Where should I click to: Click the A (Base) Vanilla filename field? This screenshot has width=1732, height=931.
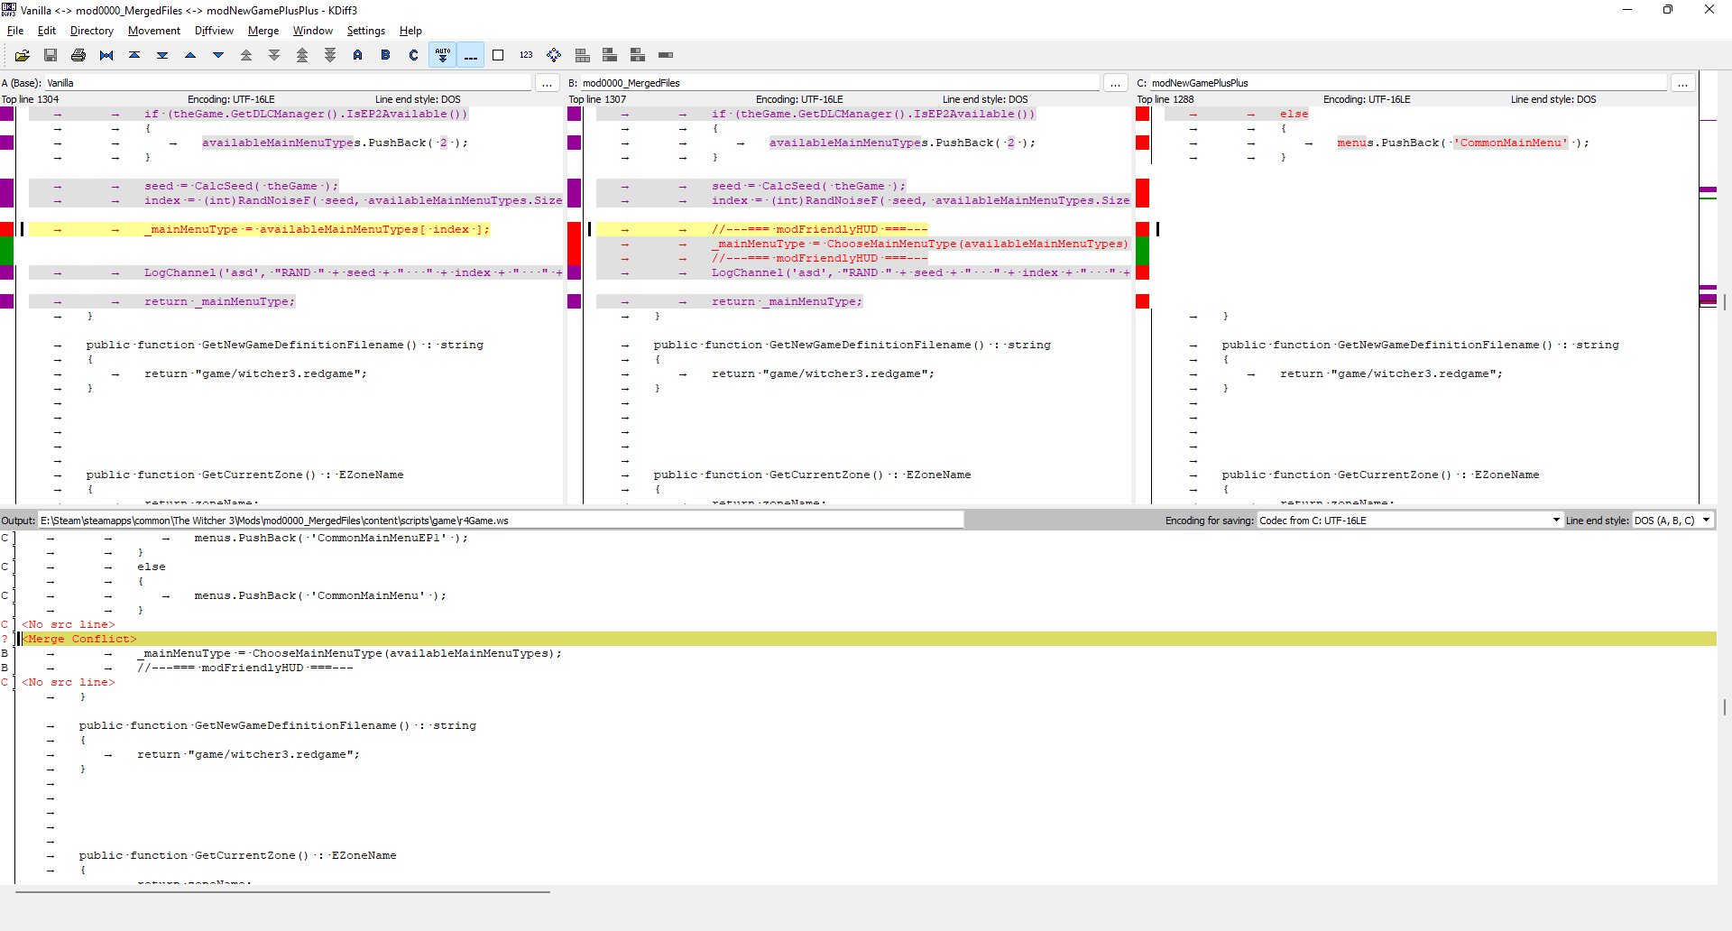[289, 83]
